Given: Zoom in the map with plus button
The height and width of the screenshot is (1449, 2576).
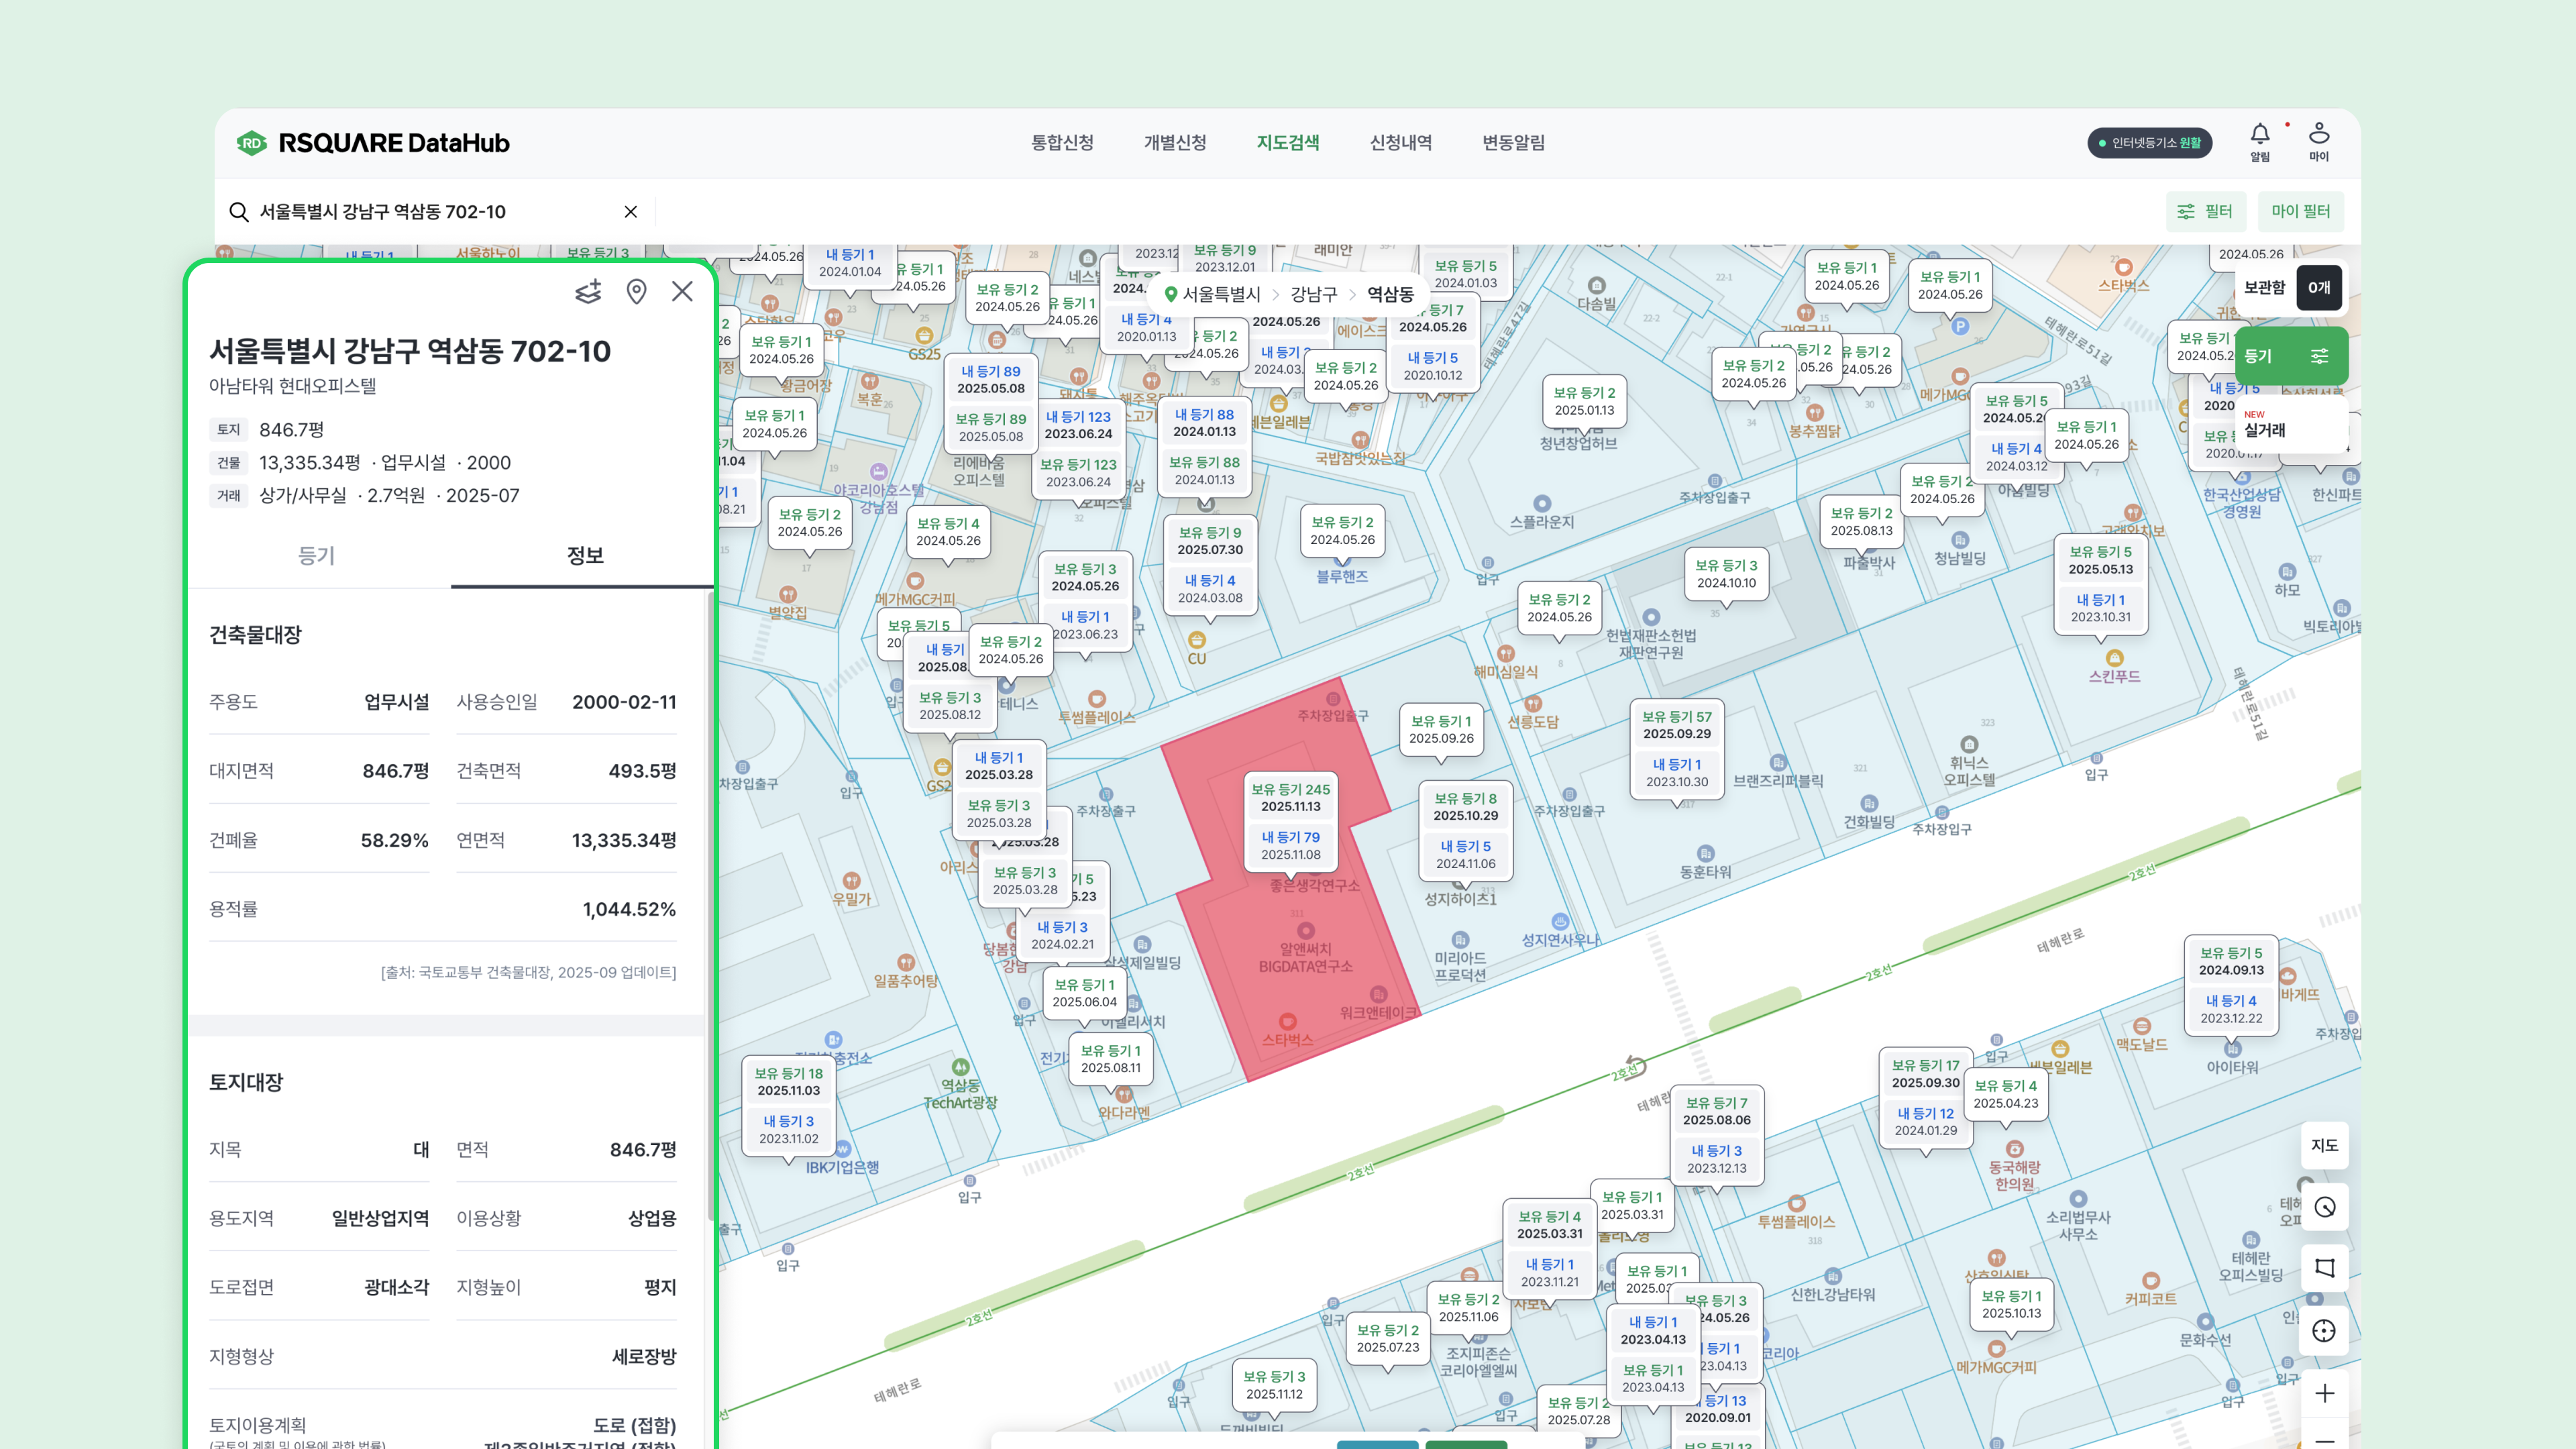Looking at the screenshot, I should coord(2324,1393).
